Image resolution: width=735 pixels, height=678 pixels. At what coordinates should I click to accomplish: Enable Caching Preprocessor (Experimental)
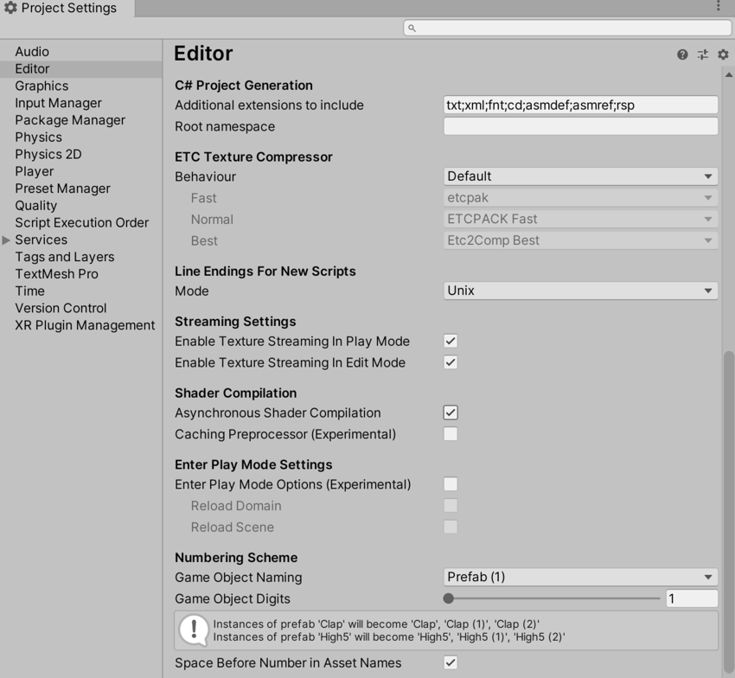tap(451, 433)
